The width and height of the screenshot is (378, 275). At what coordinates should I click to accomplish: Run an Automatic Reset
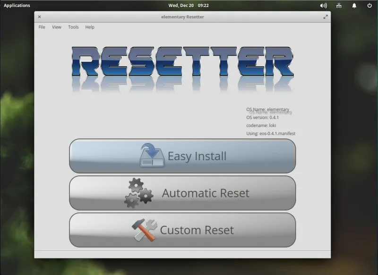(183, 192)
